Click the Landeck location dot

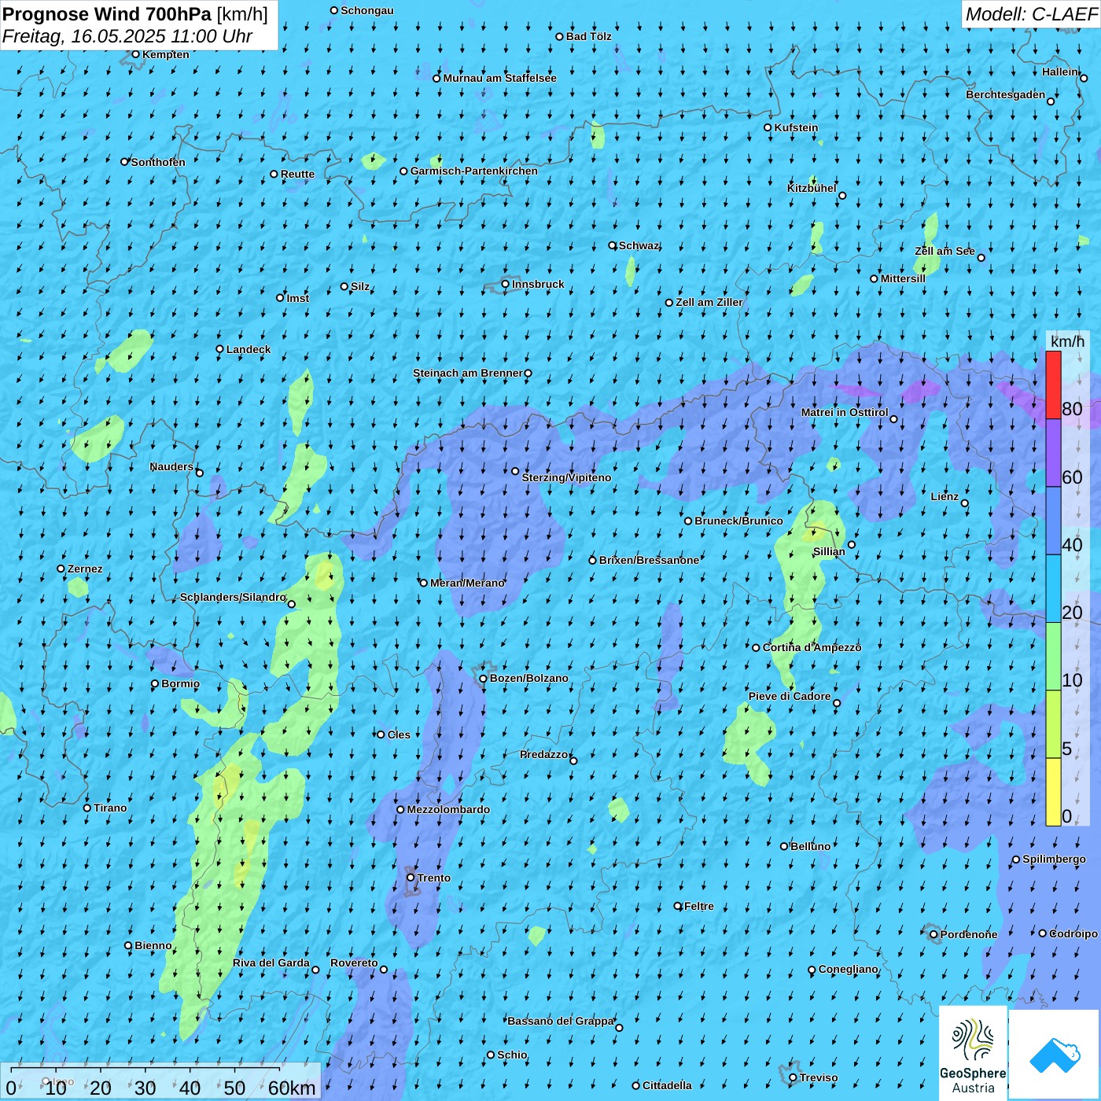click(220, 349)
